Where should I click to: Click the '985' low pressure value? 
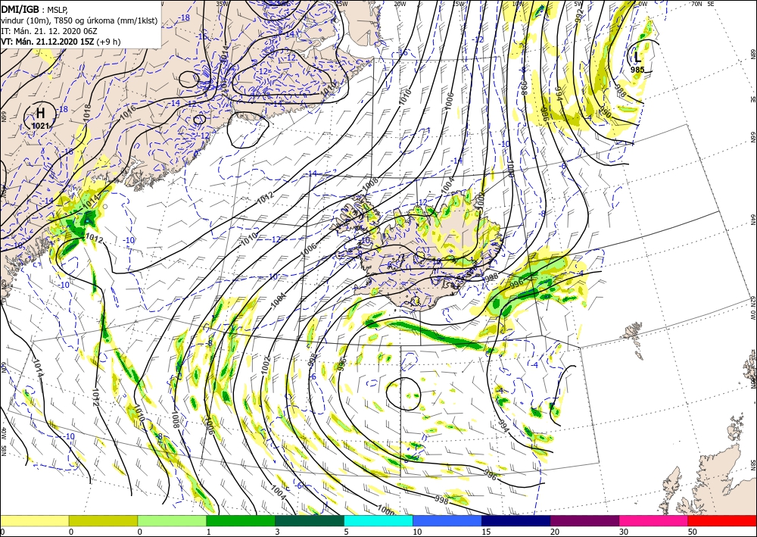[637, 70]
